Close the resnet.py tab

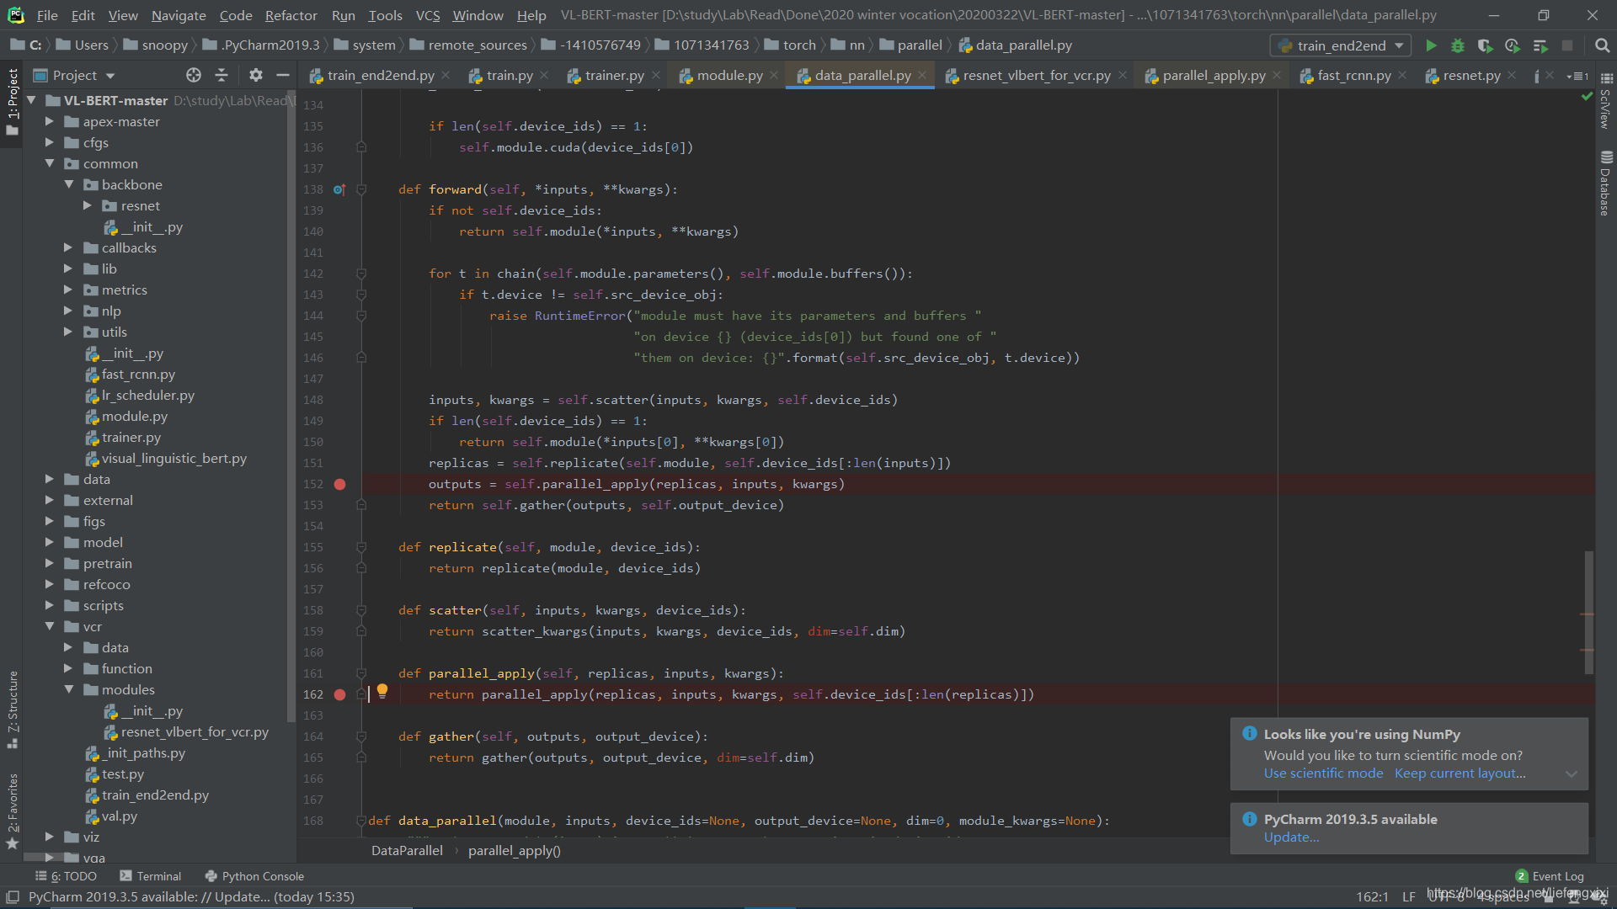[x=1512, y=75]
